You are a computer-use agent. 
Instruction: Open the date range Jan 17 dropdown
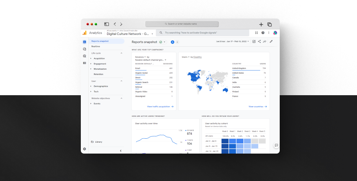click(x=238, y=42)
